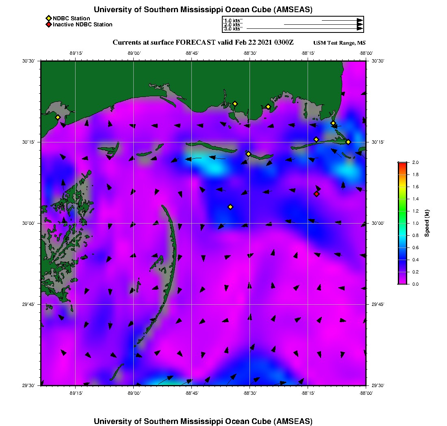
Task: Click the red diamond icon in the legend
Action: click(x=48, y=25)
